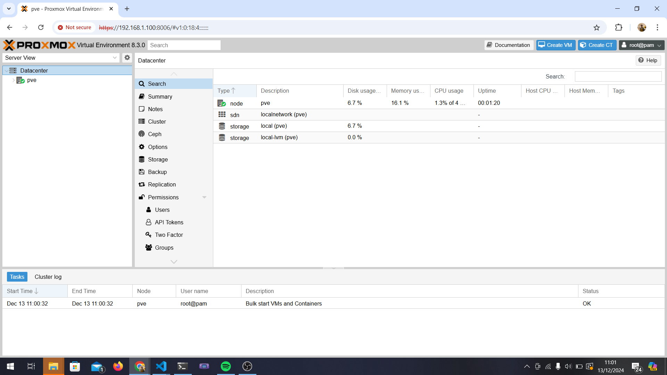
Task: Select Datacenter in the resource tree
Action: click(34, 70)
